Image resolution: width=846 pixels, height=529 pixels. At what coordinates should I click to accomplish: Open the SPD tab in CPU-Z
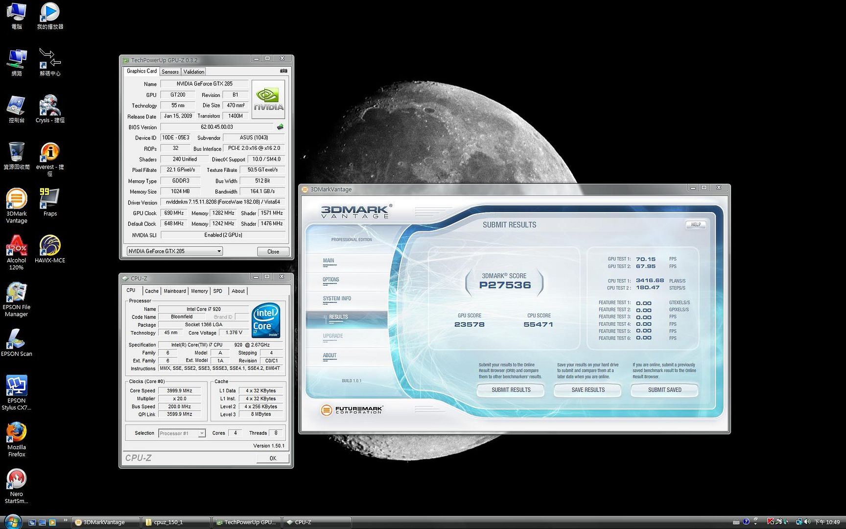218,291
